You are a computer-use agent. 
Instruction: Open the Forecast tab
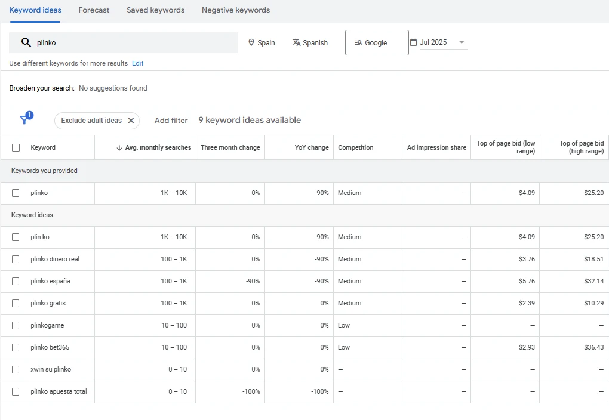[94, 10]
